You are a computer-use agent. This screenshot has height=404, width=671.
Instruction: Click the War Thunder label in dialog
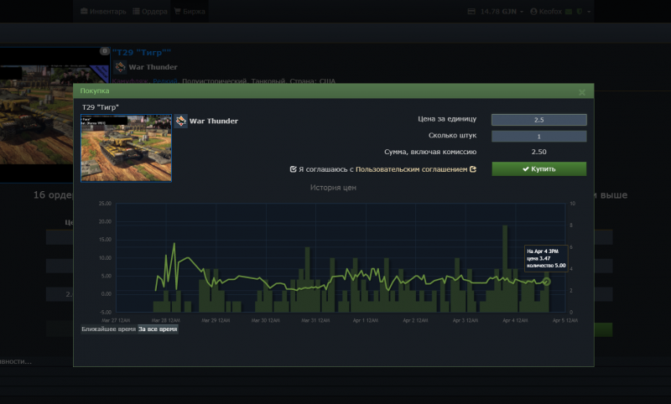coord(214,121)
